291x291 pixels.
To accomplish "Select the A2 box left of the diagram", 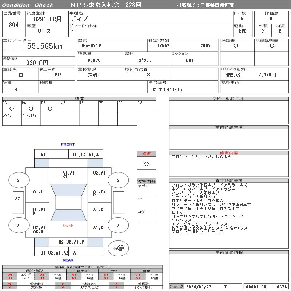I will tap(17, 199).
